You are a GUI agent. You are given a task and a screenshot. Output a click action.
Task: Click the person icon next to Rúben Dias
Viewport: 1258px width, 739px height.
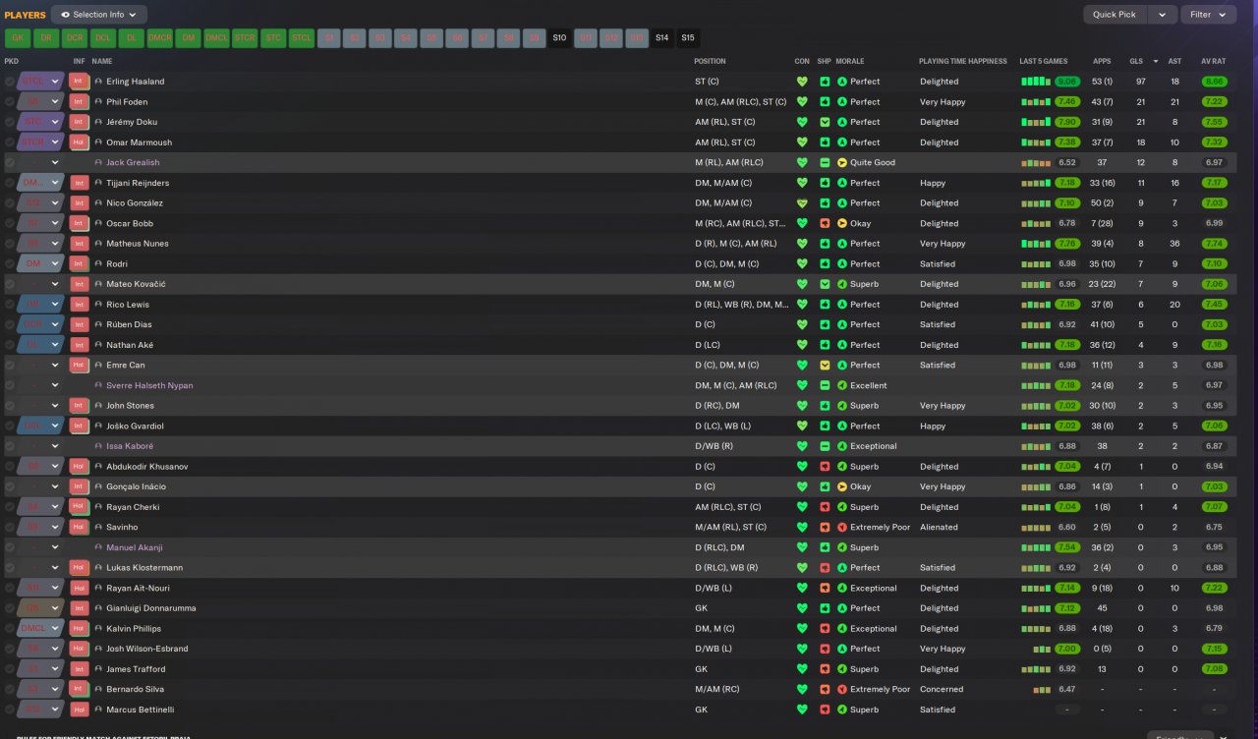click(98, 324)
